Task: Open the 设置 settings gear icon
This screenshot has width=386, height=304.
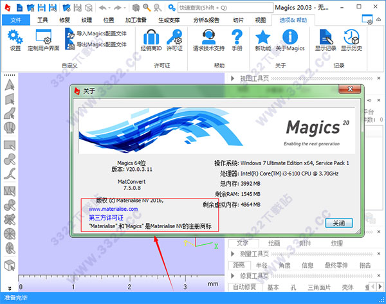Action: (x=15, y=37)
